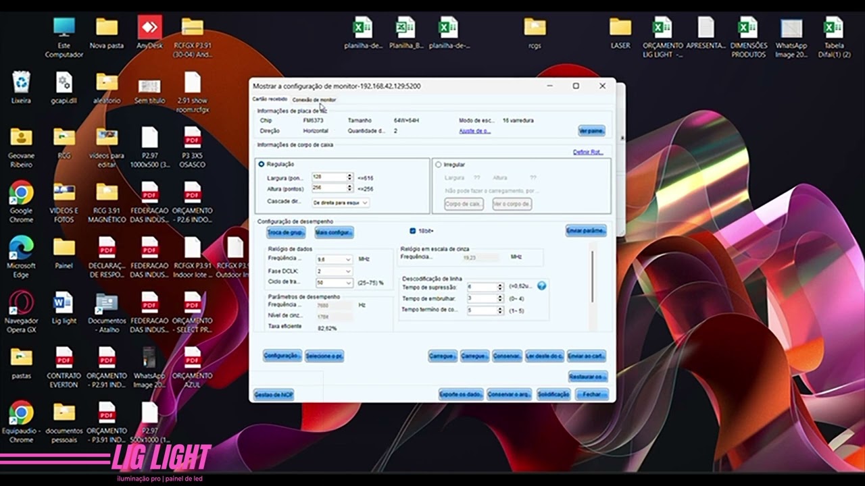Open DIMENSÕES PRODUTOS Excel file

pos(749,37)
